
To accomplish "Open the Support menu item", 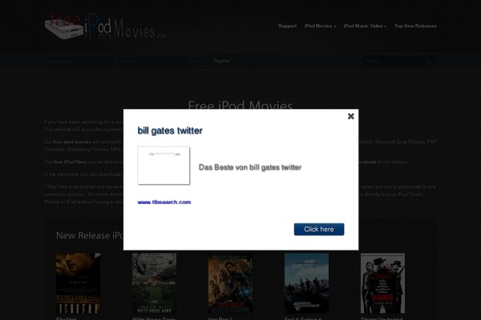I will coord(288,26).
